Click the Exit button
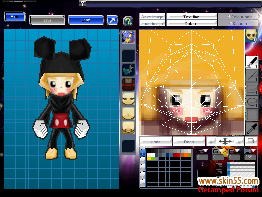This screenshot has width=262, height=197. point(15,17)
